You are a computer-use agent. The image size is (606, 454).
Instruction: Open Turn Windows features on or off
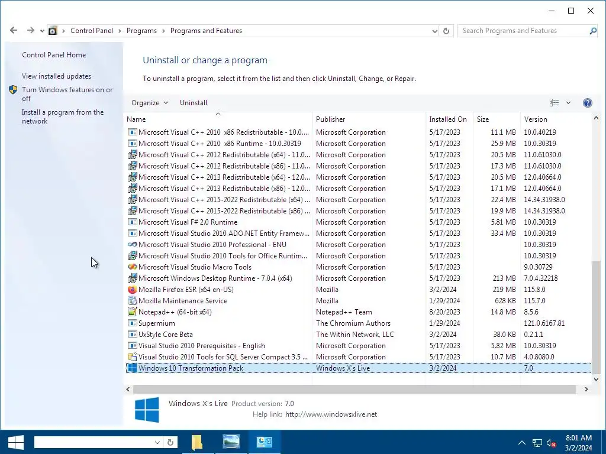point(67,94)
